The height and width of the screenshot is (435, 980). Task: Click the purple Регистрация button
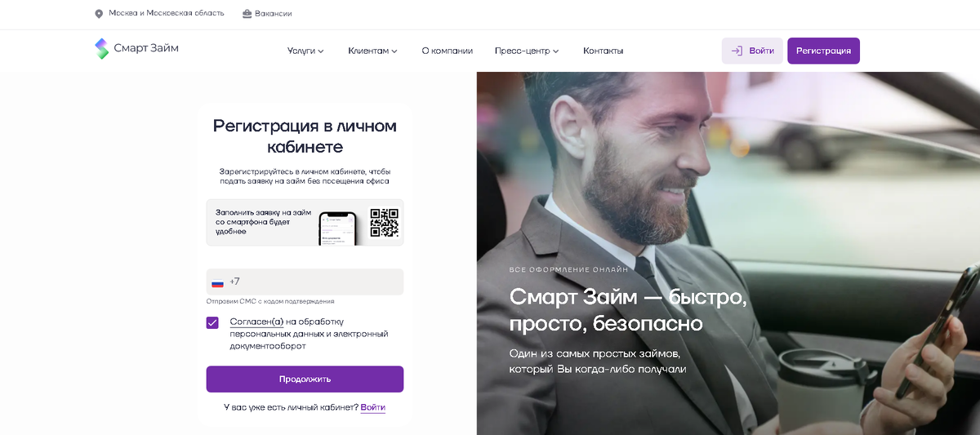823,51
